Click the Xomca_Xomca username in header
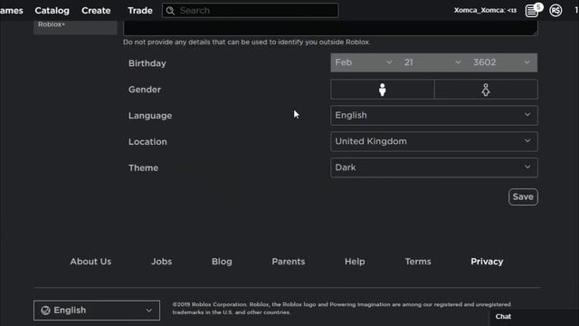 coord(485,10)
